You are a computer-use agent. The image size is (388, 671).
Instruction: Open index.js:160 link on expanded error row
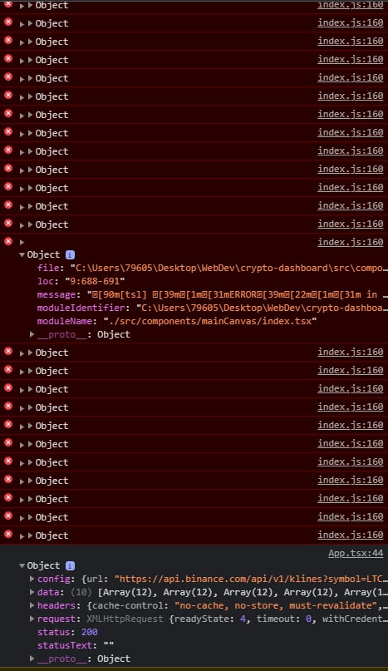(x=350, y=242)
